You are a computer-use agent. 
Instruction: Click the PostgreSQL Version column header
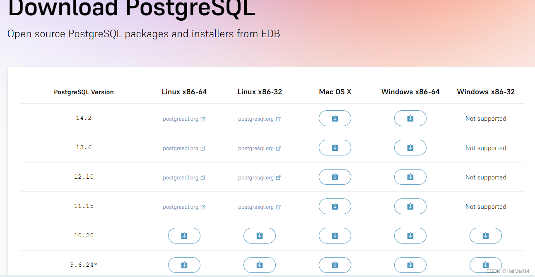tap(84, 92)
